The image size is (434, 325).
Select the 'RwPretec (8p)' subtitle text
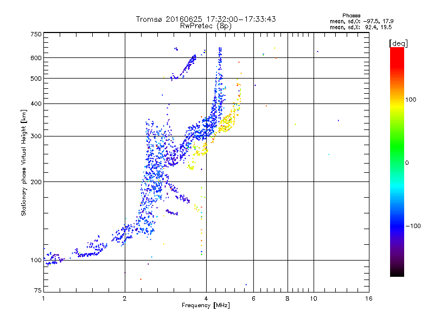click(x=206, y=26)
